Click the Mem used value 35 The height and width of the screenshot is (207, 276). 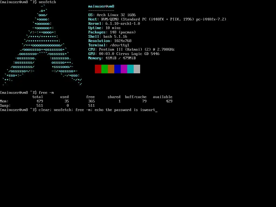coord(67,101)
